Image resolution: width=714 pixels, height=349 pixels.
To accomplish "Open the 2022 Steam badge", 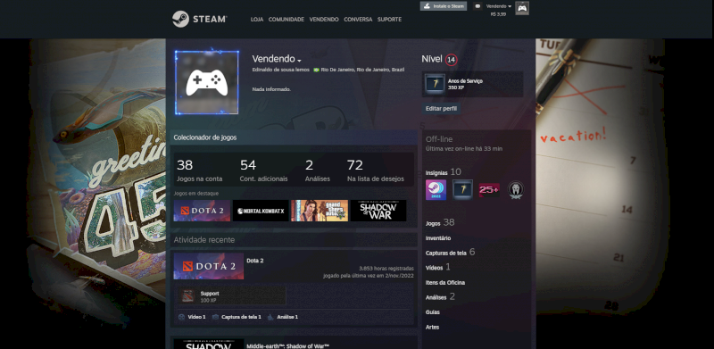I will (x=436, y=189).
